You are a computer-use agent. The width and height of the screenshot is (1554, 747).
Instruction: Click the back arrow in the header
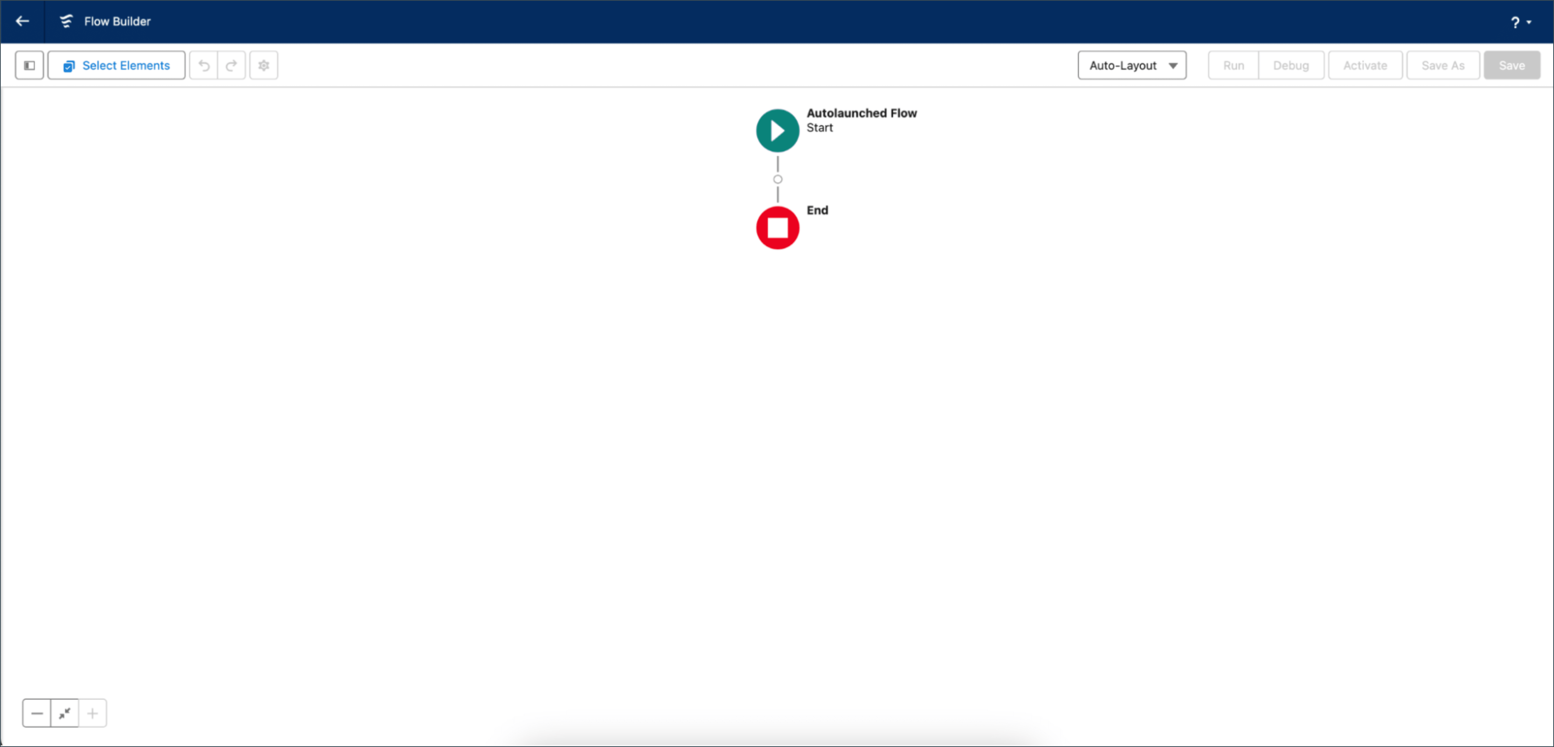pyautogui.click(x=22, y=21)
